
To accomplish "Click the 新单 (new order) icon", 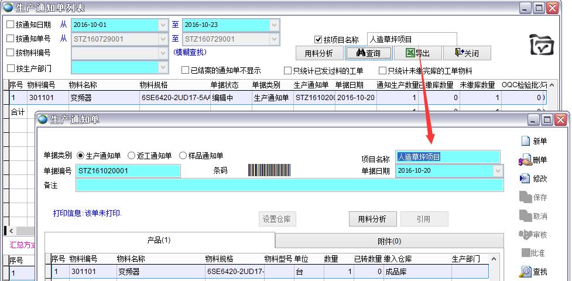I will [525, 141].
